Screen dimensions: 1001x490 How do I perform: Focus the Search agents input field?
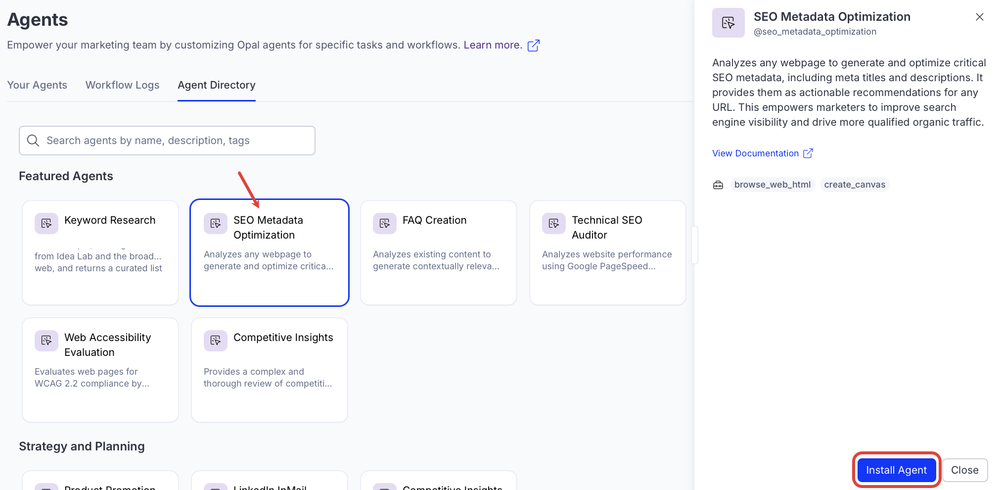click(x=173, y=141)
